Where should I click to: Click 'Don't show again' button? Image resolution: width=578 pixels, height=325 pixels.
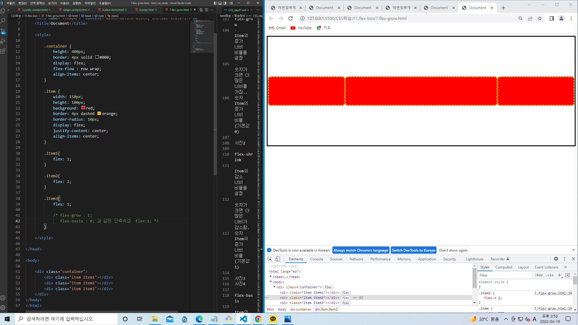point(453,250)
